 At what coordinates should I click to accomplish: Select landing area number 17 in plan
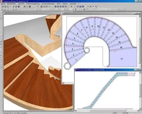click(122, 59)
